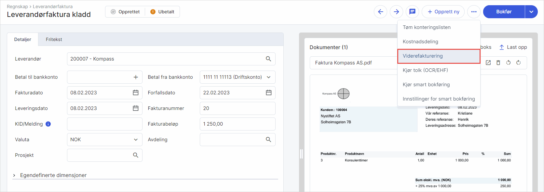The image size is (544, 192).
Task: Click the Fakturabeløp input field
Action: click(x=237, y=124)
